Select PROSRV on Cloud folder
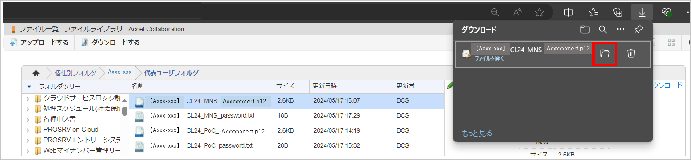 click(x=71, y=130)
